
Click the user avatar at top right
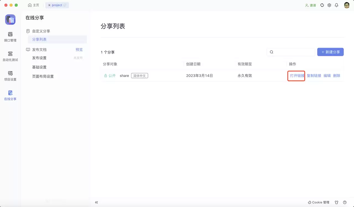[x=347, y=5]
